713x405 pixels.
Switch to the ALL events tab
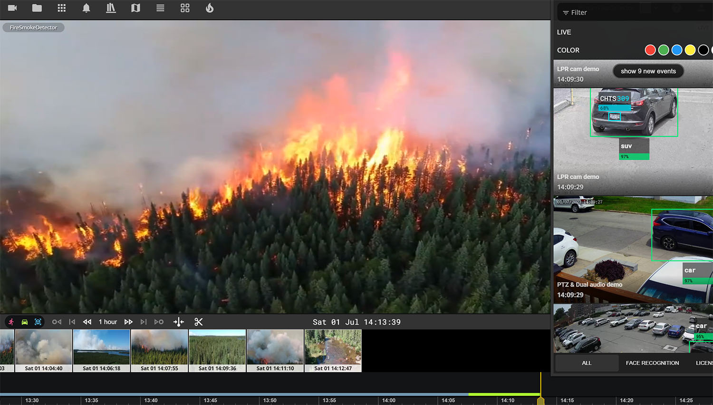pyautogui.click(x=587, y=363)
